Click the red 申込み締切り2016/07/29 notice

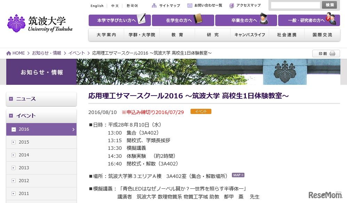pyautogui.click(x=153, y=112)
